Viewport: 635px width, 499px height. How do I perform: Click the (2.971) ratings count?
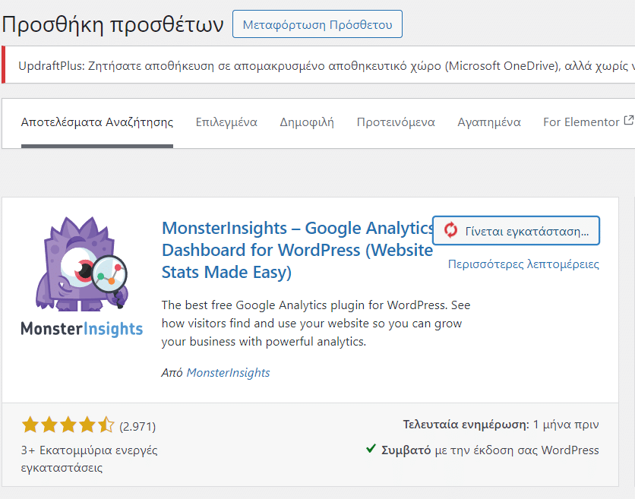(x=137, y=427)
